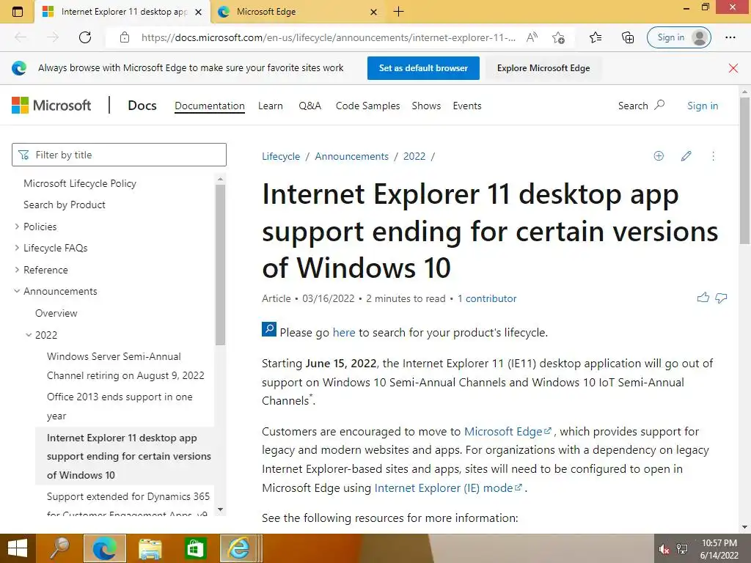The width and height of the screenshot is (751, 563).
Task: Open Microsoft Store from taskbar
Action: [195, 548]
